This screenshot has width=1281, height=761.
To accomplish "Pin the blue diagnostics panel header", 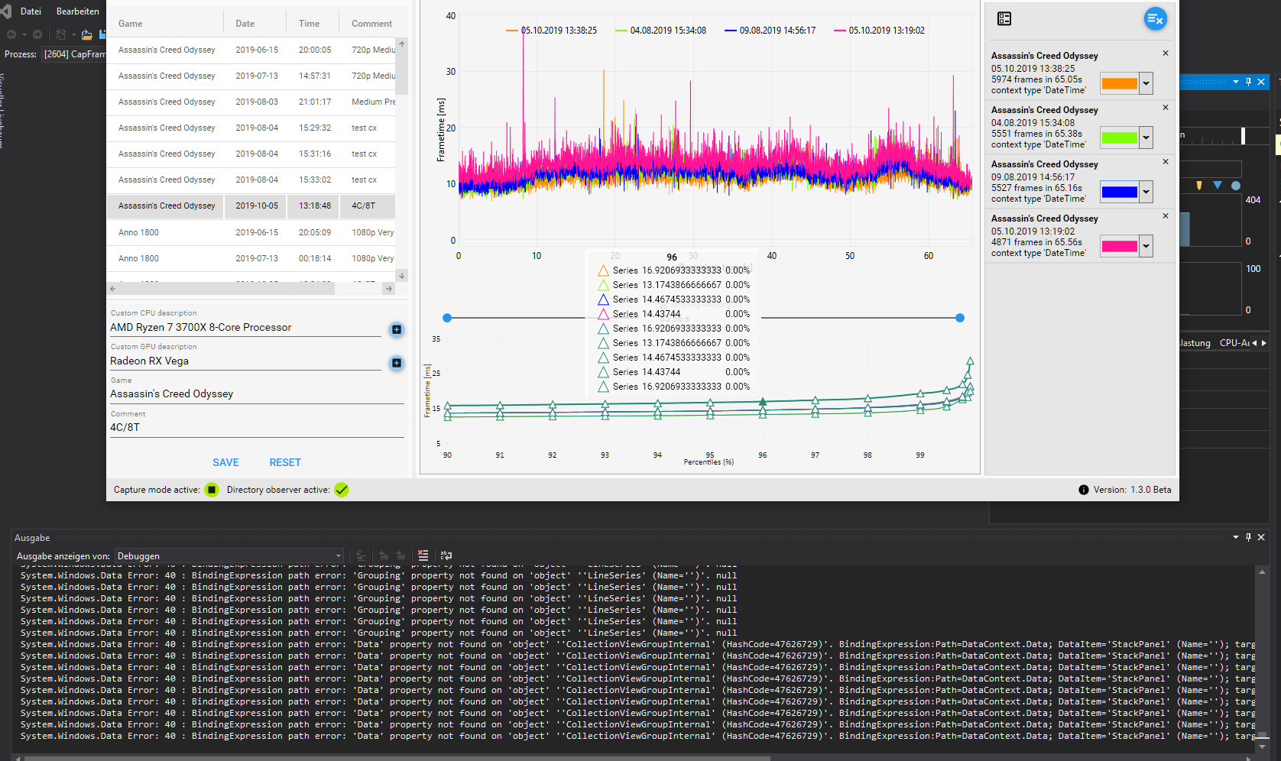I will [x=1249, y=82].
